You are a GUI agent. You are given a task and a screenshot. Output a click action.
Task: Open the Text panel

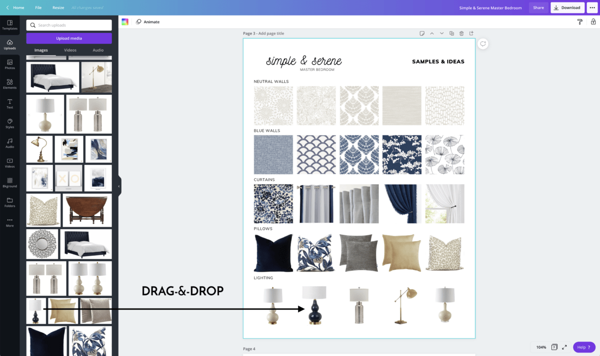coord(9,104)
